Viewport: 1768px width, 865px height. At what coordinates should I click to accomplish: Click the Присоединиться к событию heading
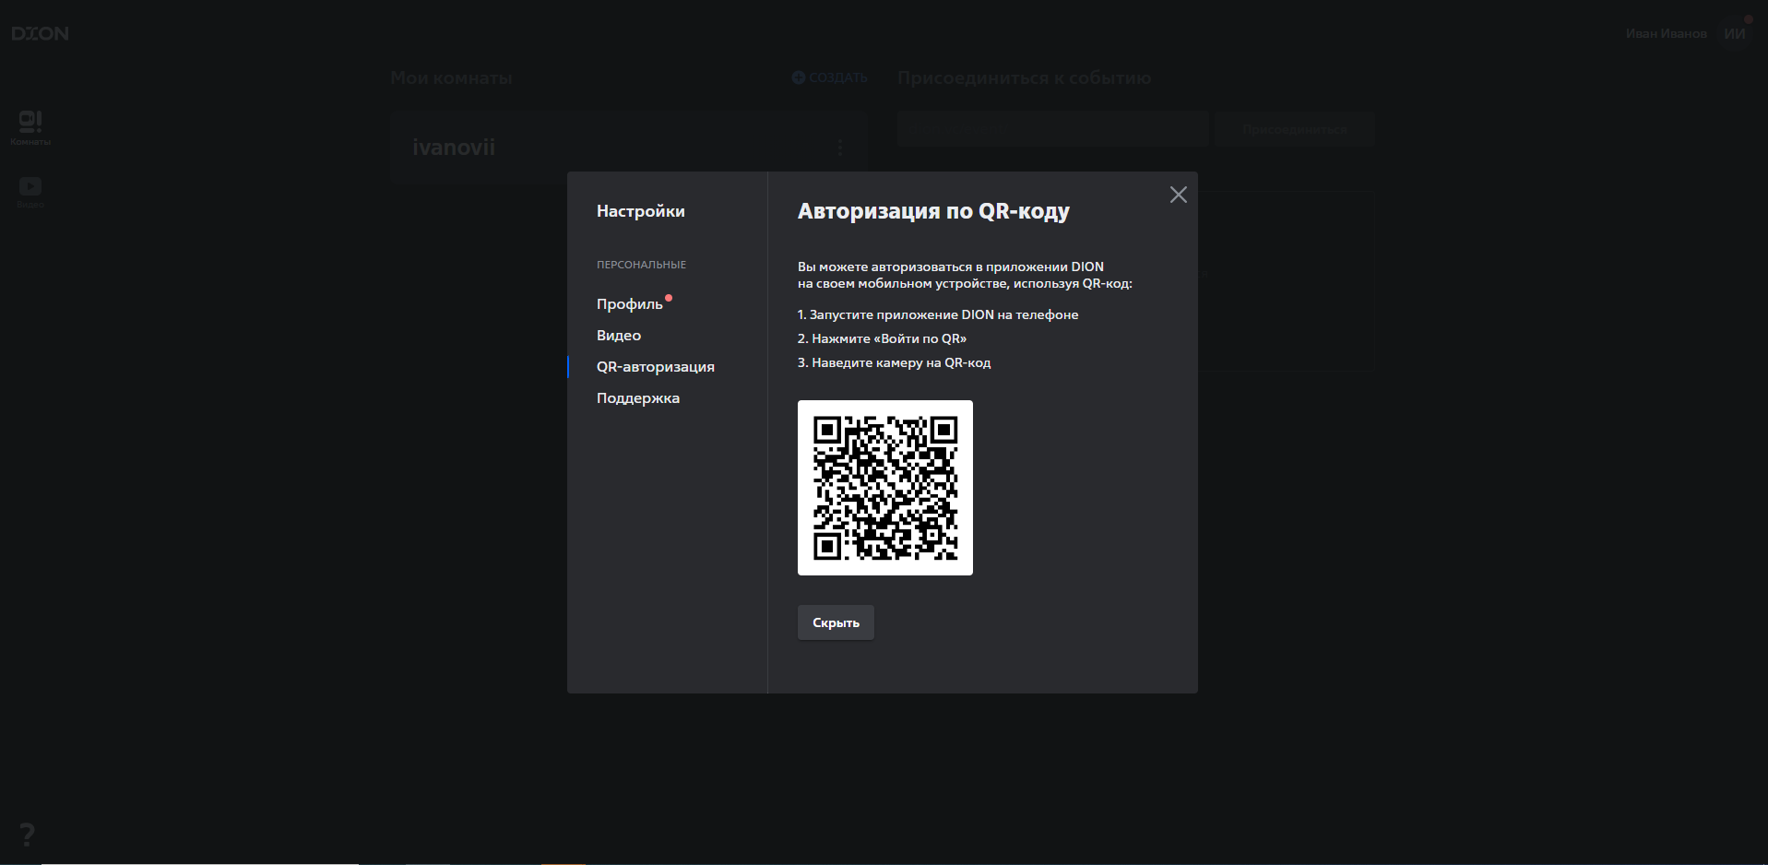[1024, 77]
